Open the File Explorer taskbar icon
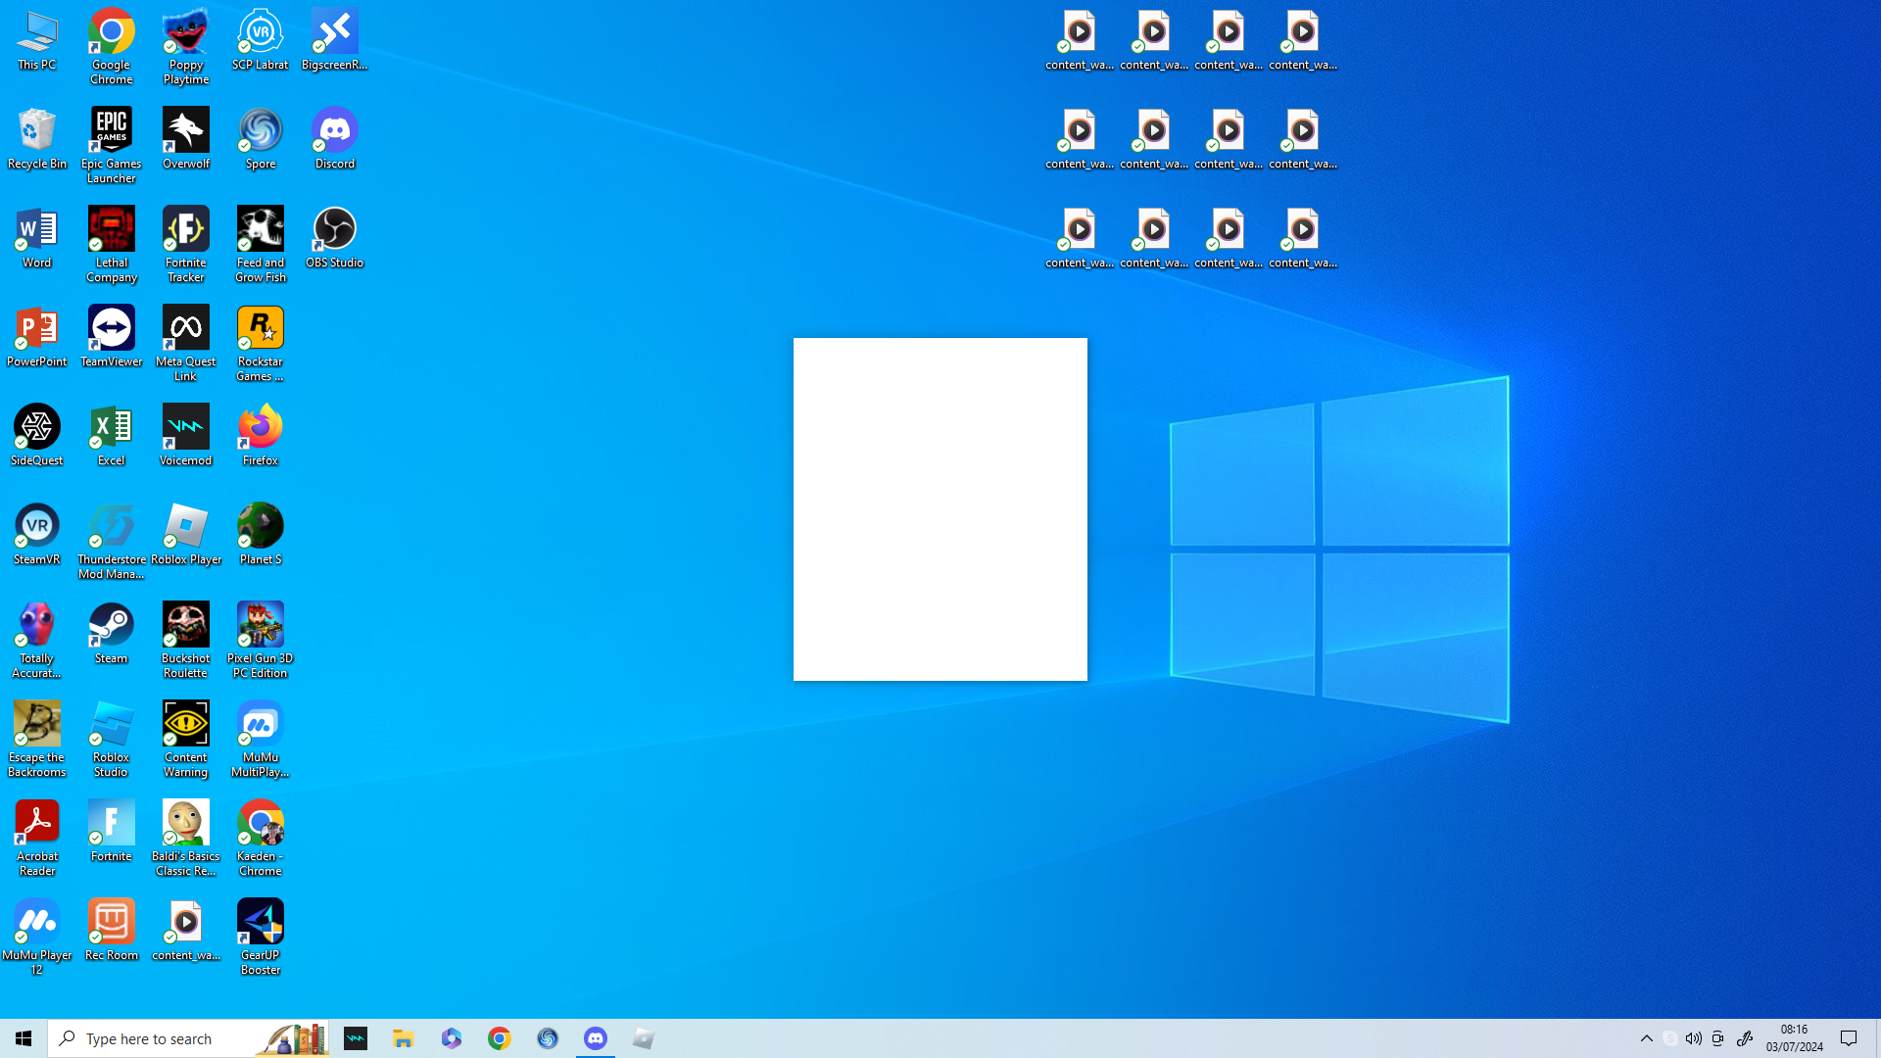This screenshot has height=1058, width=1881. [x=404, y=1038]
